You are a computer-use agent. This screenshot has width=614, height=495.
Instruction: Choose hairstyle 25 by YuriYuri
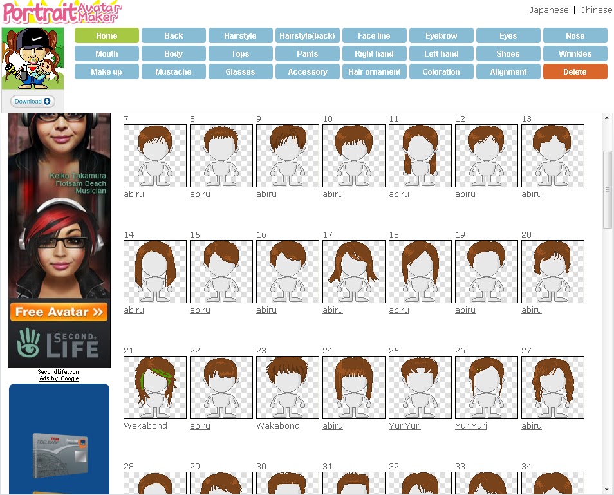pos(420,387)
